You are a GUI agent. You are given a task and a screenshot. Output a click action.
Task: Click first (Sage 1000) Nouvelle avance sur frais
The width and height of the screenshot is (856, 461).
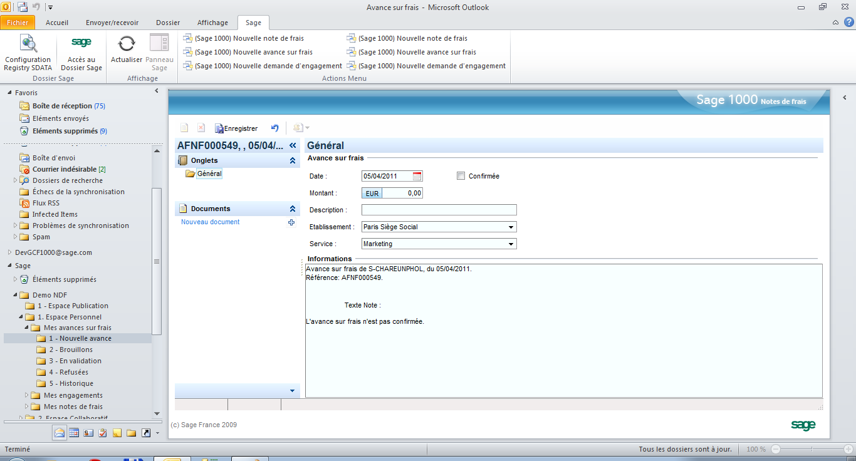tap(248, 52)
